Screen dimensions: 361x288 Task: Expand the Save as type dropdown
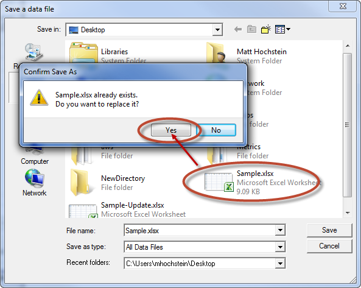click(280, 247)
